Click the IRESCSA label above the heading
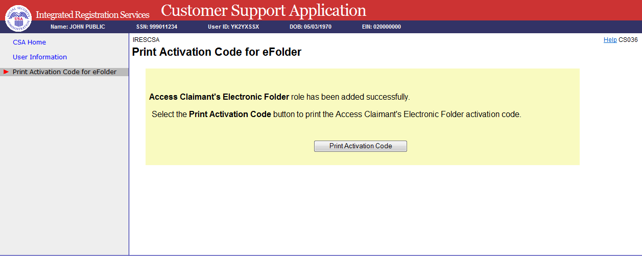The image size is (642, 274). [146, 40]
